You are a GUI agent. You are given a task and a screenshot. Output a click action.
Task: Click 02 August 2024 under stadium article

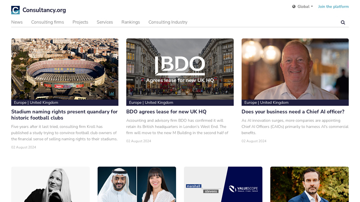(x=24, y=147)
